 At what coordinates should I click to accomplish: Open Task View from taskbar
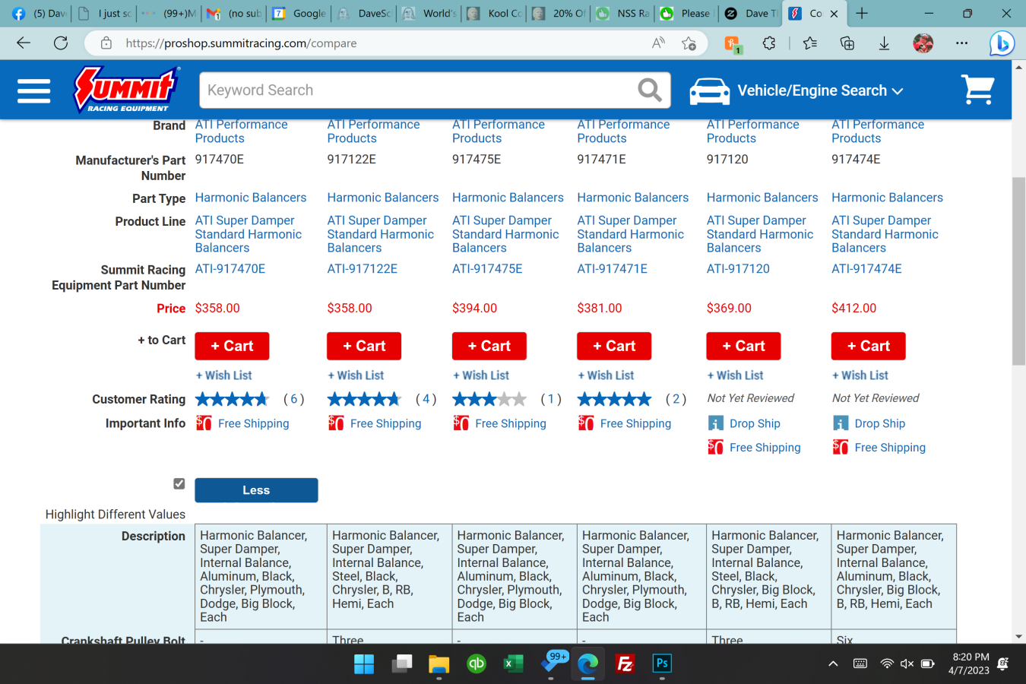tap(401, 663)
